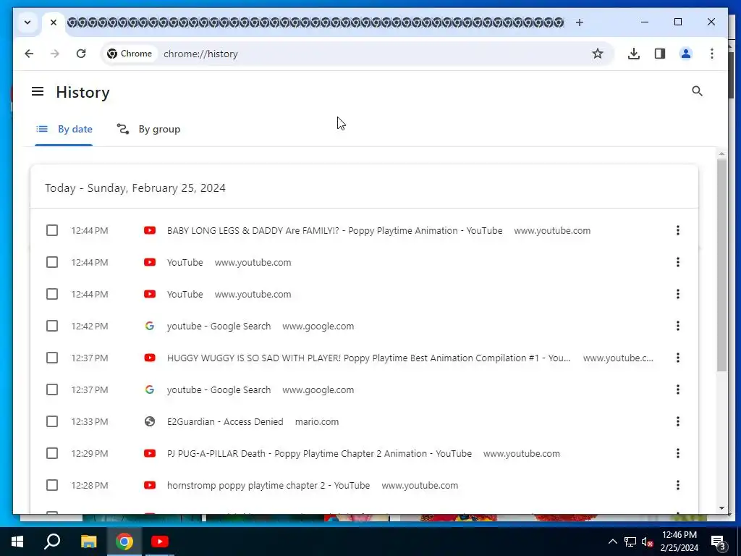
Task: Open more actions for HUGGY WUGGY entry
Action: pos(677,358)
